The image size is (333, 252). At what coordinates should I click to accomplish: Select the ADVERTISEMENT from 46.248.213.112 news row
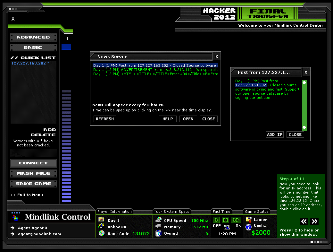click(x=155, y=70)
